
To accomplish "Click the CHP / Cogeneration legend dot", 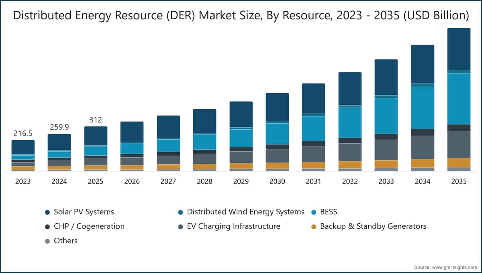I will pos(47,226).
